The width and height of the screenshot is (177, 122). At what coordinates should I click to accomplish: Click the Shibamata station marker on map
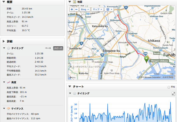pyautogui.click(x=115, y=18)
